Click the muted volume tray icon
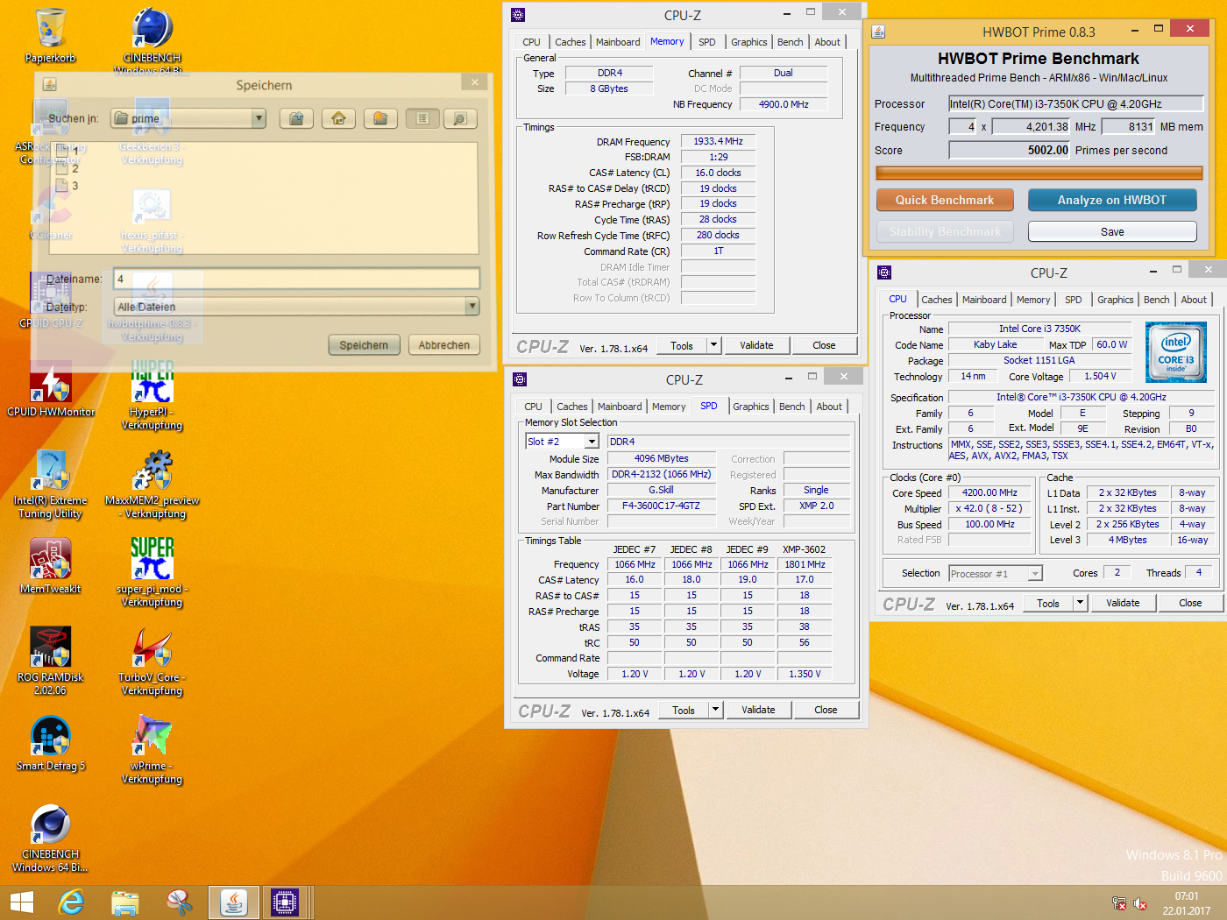 (x=1140, y=903)
